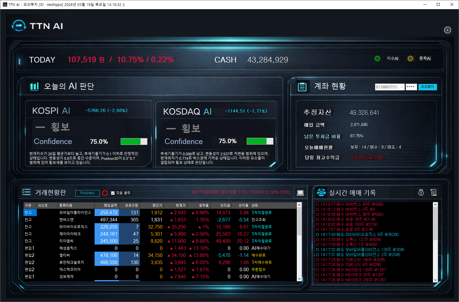Click the bar chart icon by 오늘의 AI 판단
Screen dimensions: 459x302
click(34, 87)
